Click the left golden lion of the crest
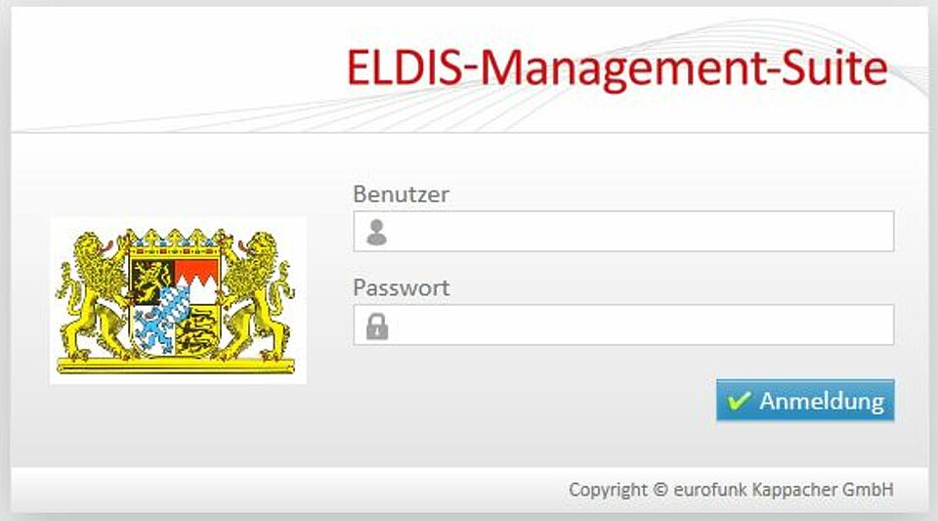This screenshot has height=521, width=938. 94,295
